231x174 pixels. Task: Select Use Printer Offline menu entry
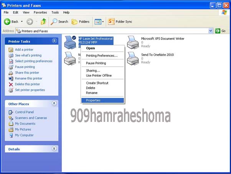[x=102, y=76]
